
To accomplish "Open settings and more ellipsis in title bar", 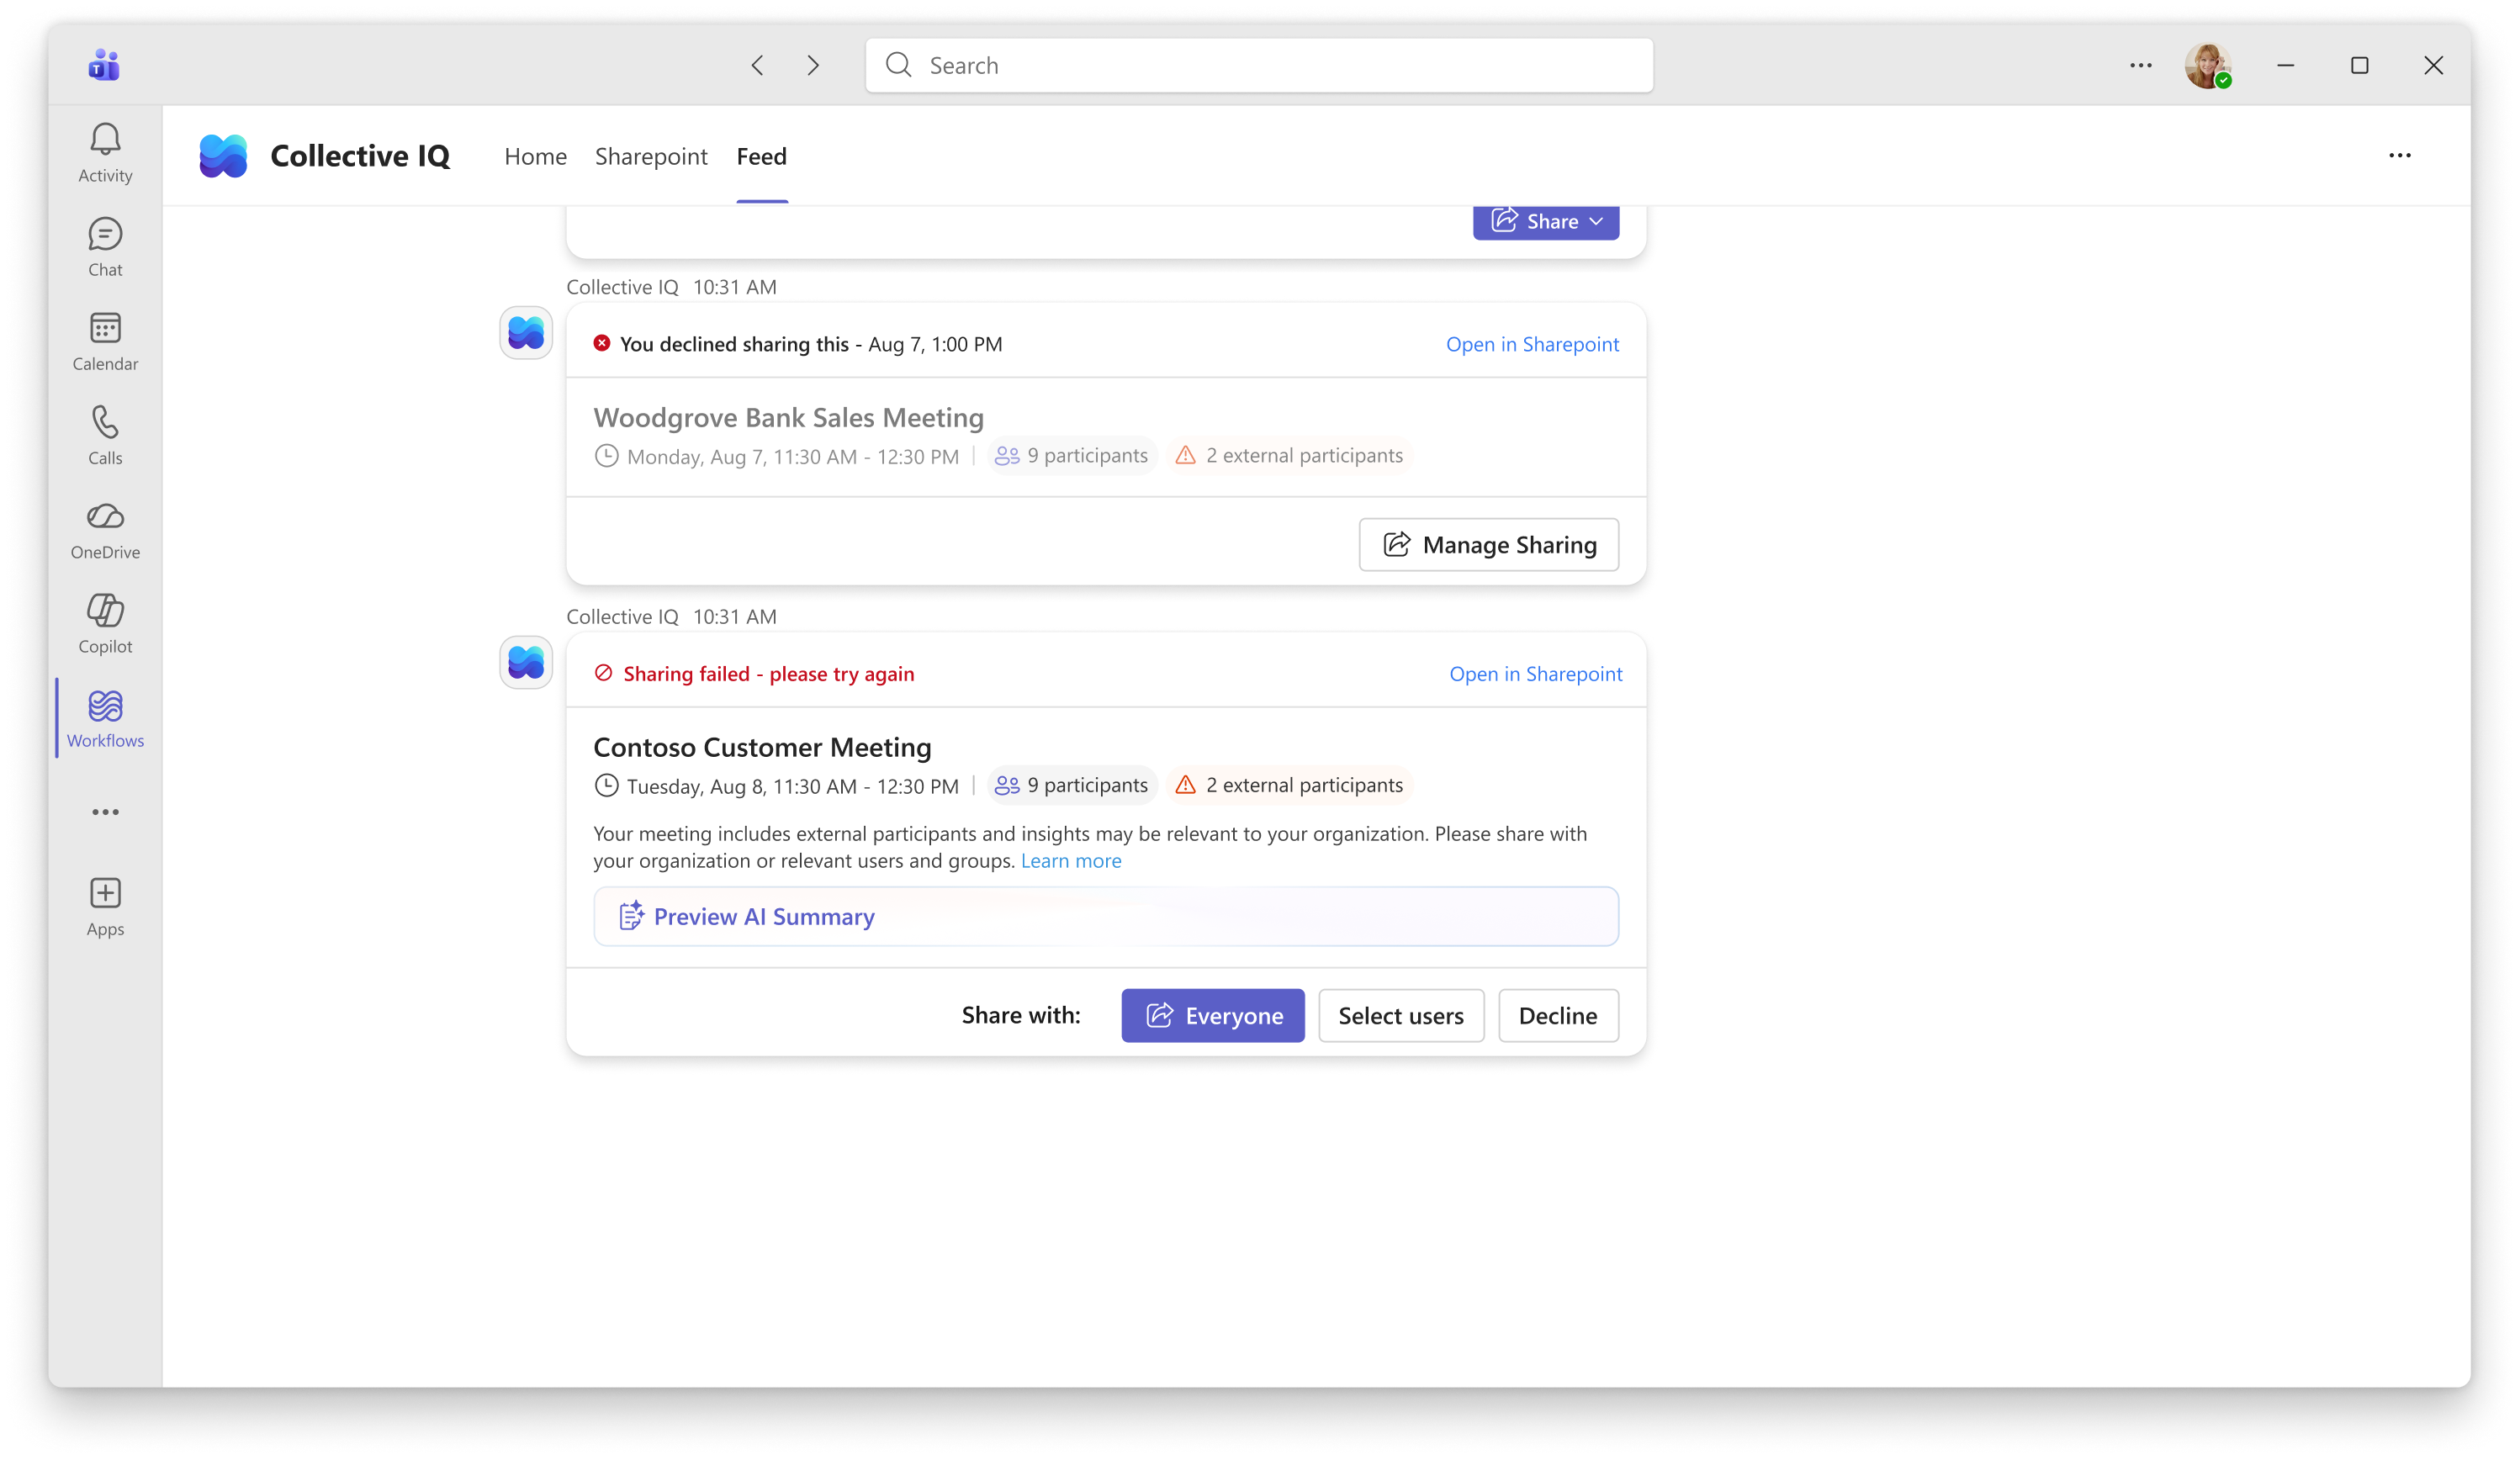I will pyautogui.click(x=2141, y=65).
